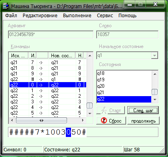Viewport: 168px width, 157px height.
Task: Expand the Начальное состояние dropdown arrow
Action: pos(154,55)
